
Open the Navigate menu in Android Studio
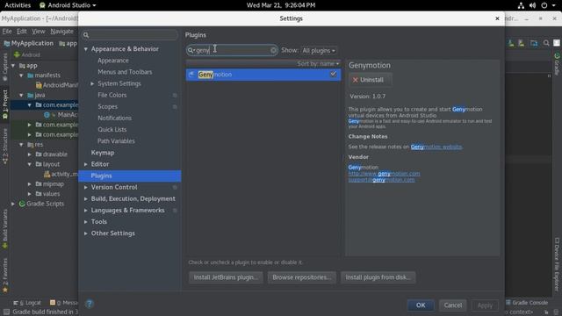(x=61, y=32)
